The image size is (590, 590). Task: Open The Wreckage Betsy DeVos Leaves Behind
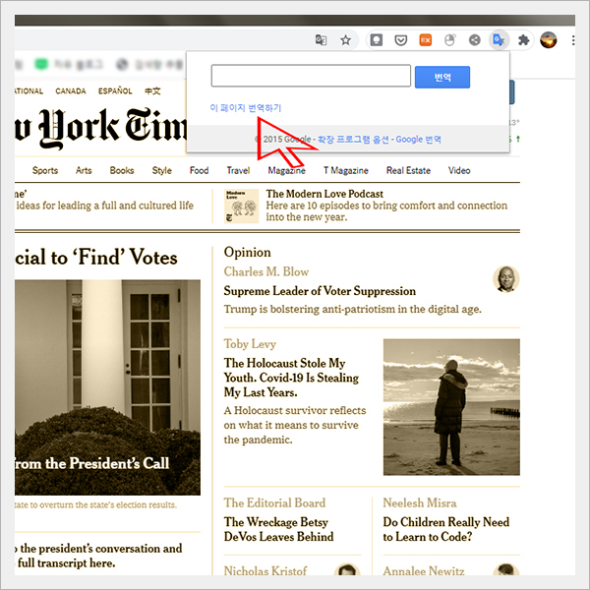point(278,529)
